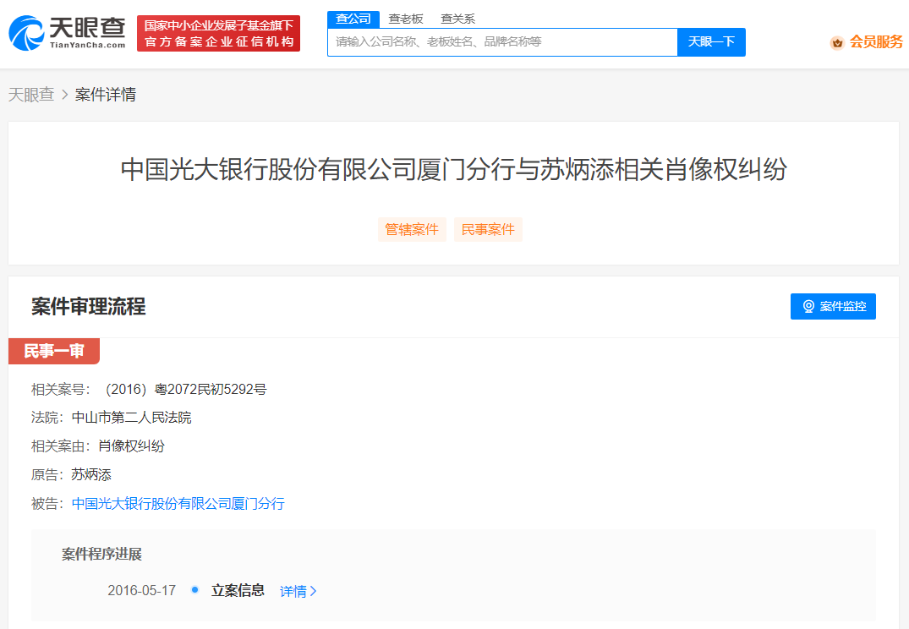Select the 管辖案件 tag

(412, 230)
